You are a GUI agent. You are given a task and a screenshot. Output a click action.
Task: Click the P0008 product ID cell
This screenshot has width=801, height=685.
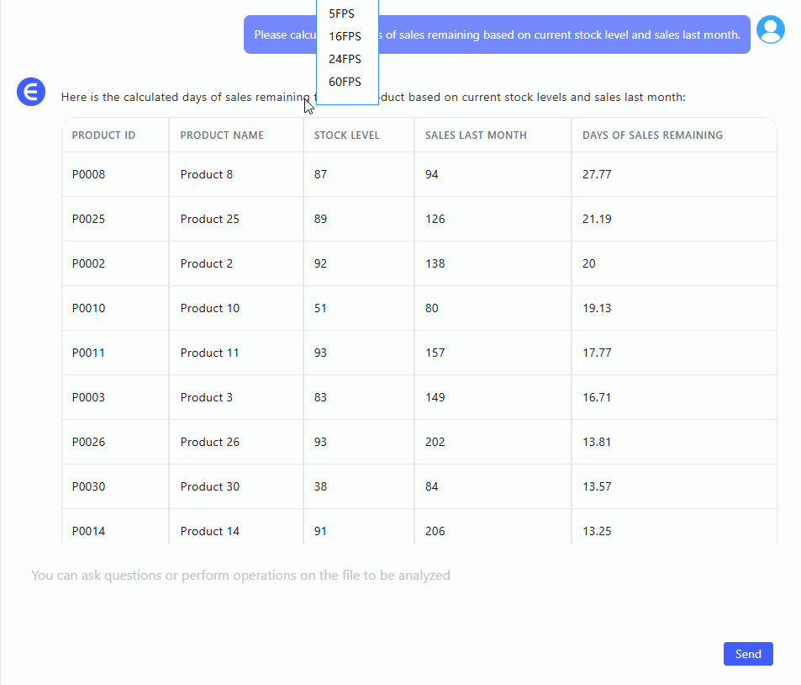tap(89, 174)
